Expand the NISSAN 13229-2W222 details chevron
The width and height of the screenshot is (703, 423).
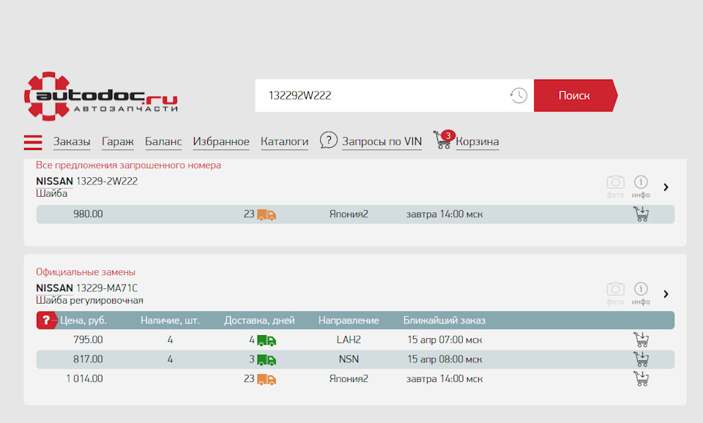[x=666, y=187]
